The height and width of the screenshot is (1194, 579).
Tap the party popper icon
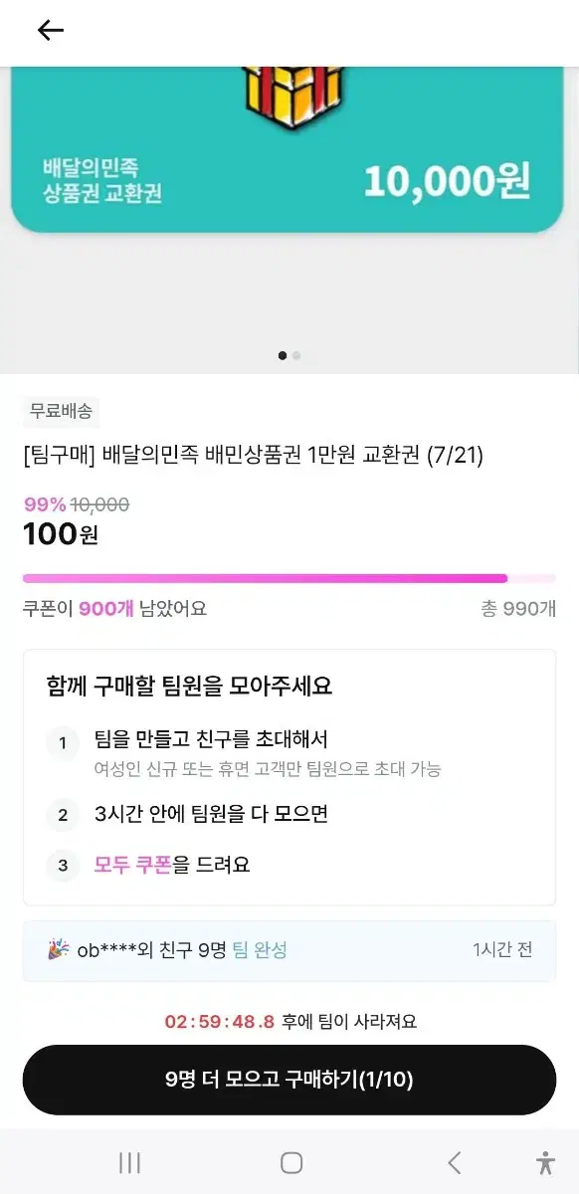59,949
